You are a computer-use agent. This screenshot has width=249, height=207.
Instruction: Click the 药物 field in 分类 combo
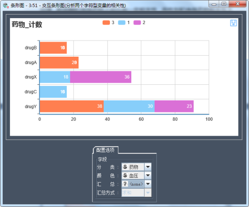coord(133,167)
